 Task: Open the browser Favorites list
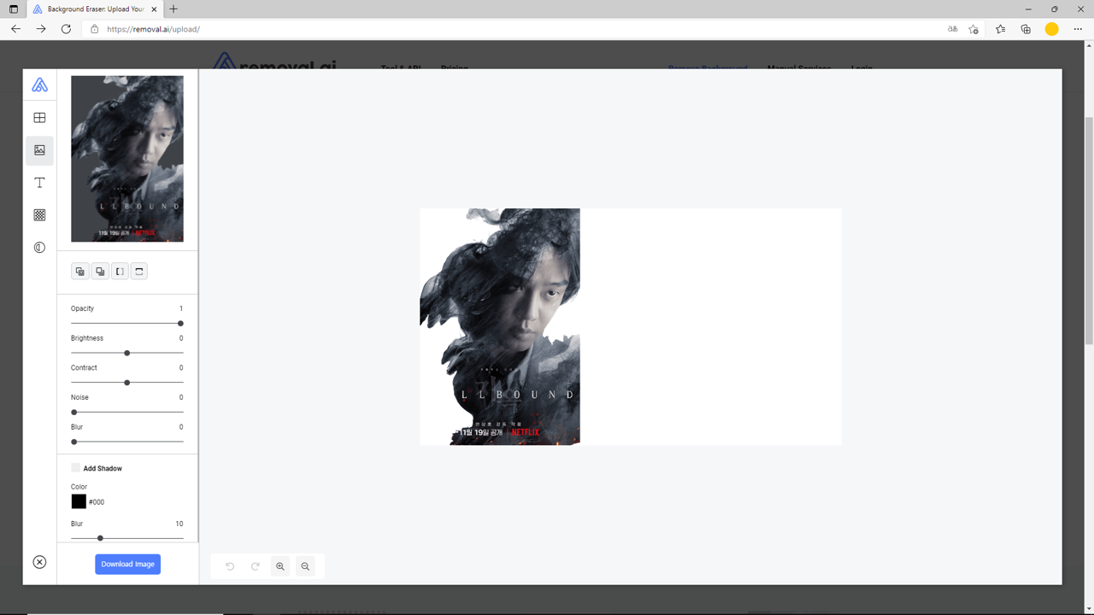pos(1001,29)
